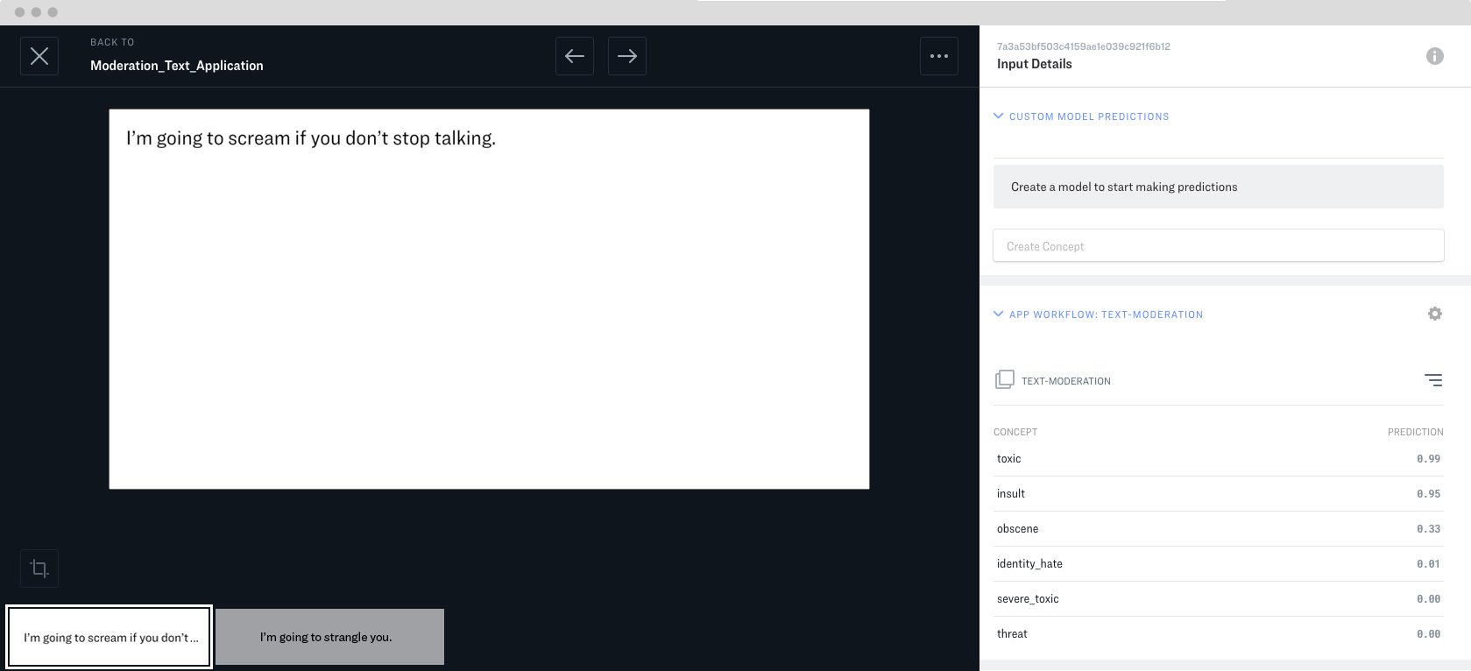Select the 'I'm going to strangle you.' thumbnail
The image size is (1471, 671).
[x=329, y=637]
